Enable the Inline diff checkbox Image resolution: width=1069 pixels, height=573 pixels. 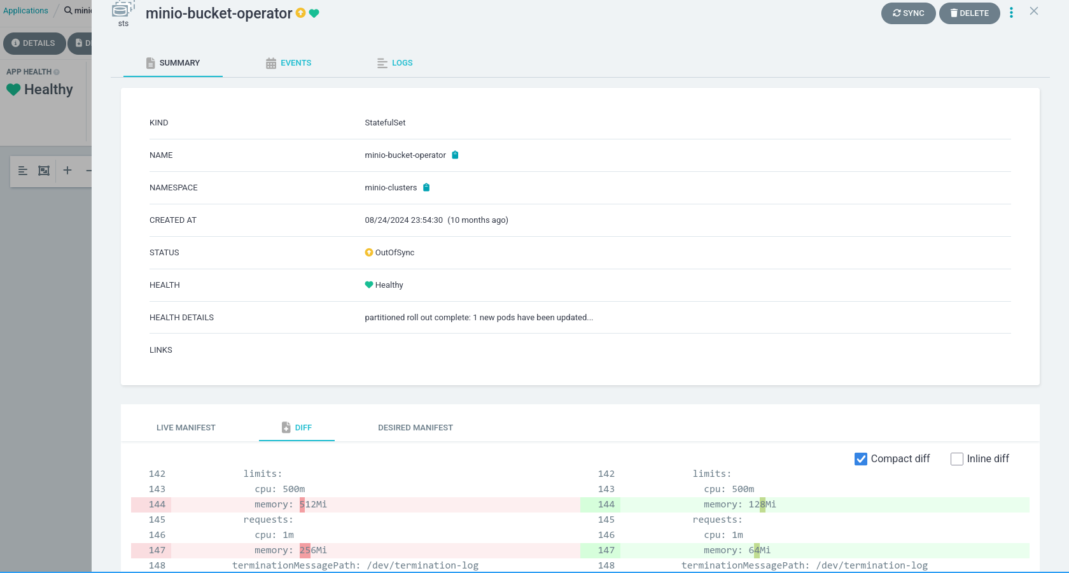click(956, 459)
